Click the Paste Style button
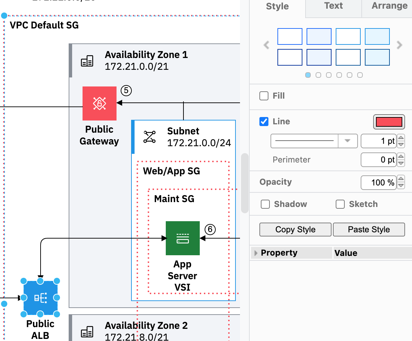This screenshot has width=412, height=341. tap(369, 230)
